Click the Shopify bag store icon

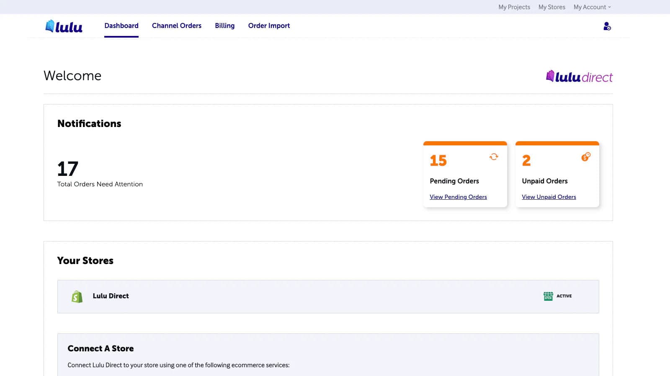pos(77,297)
